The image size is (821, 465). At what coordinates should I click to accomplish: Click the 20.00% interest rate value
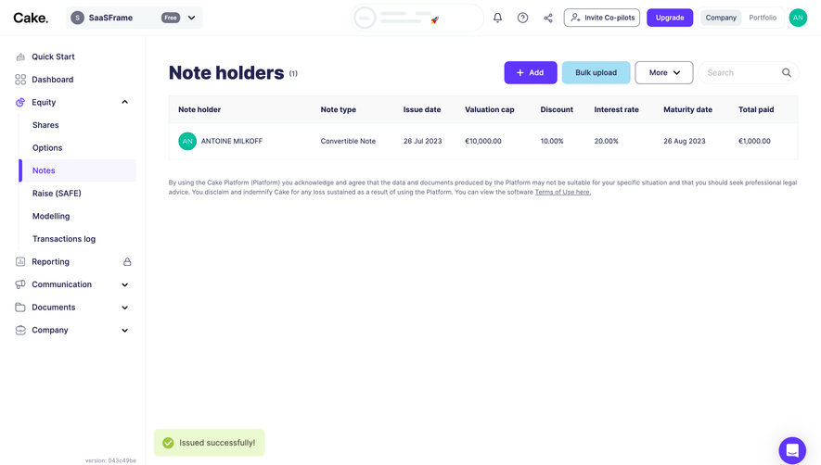point(607,141)
